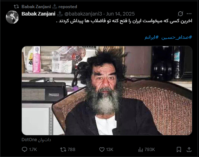
Task: Click the DotOne image credit label
Action: click(36, 140)
